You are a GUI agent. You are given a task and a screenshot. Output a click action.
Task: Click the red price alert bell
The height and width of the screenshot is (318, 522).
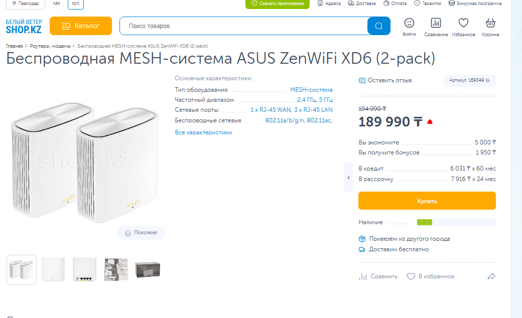430,122
